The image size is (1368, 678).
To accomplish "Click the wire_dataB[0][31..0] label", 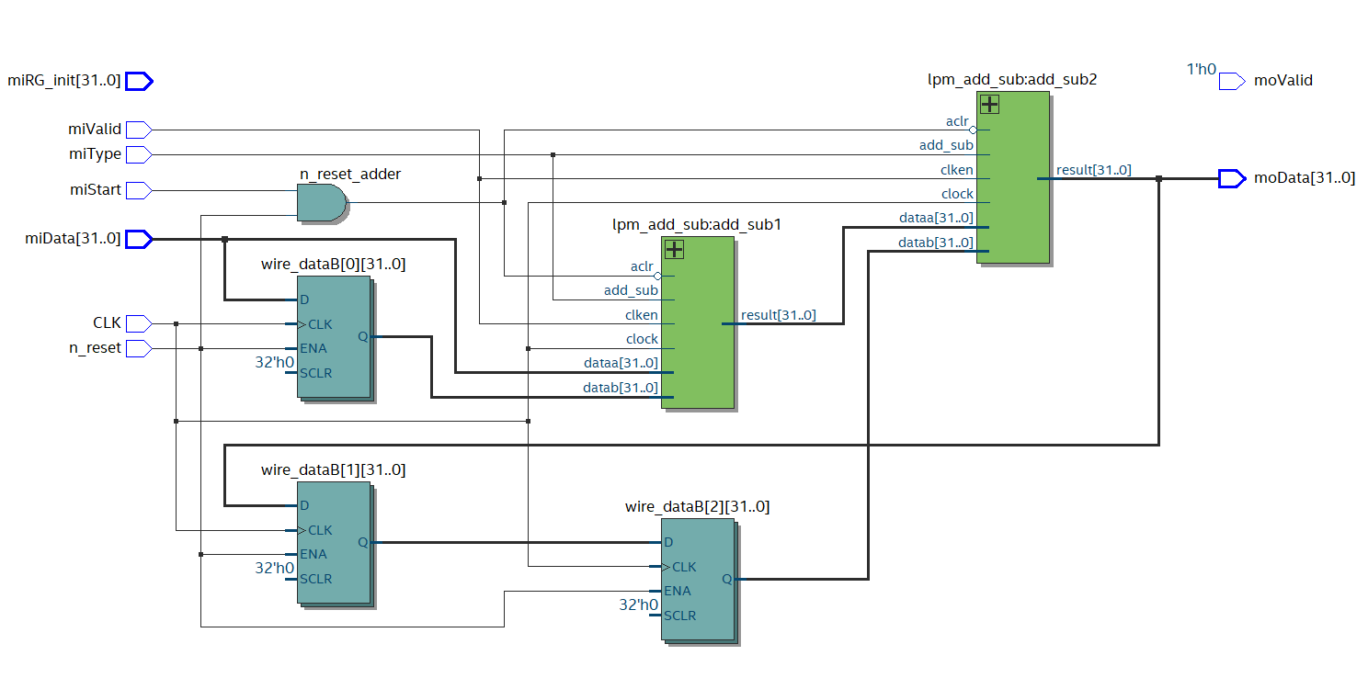I will (x=334, y=264).
